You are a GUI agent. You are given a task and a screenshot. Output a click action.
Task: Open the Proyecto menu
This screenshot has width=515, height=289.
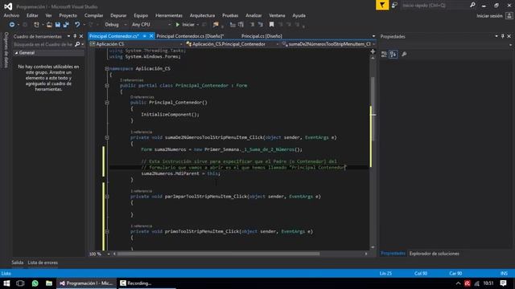click(68, 15)
